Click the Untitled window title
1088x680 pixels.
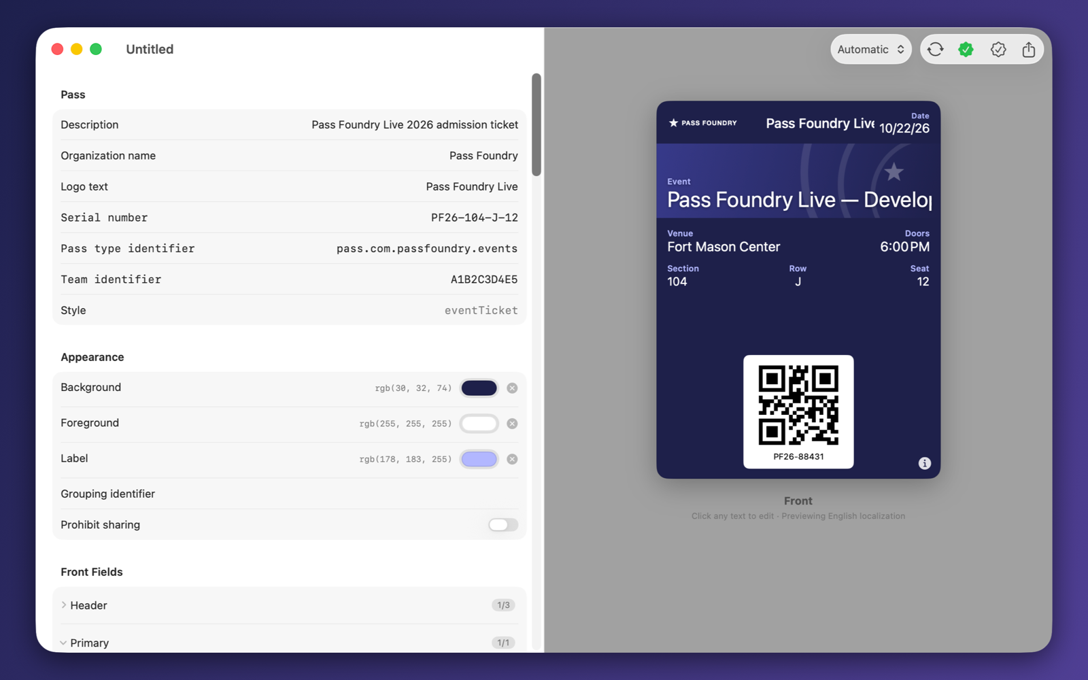[150, 49]
